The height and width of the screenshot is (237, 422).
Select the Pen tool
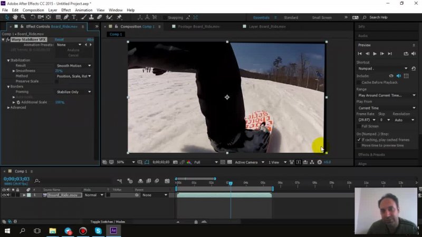[65, 17]
